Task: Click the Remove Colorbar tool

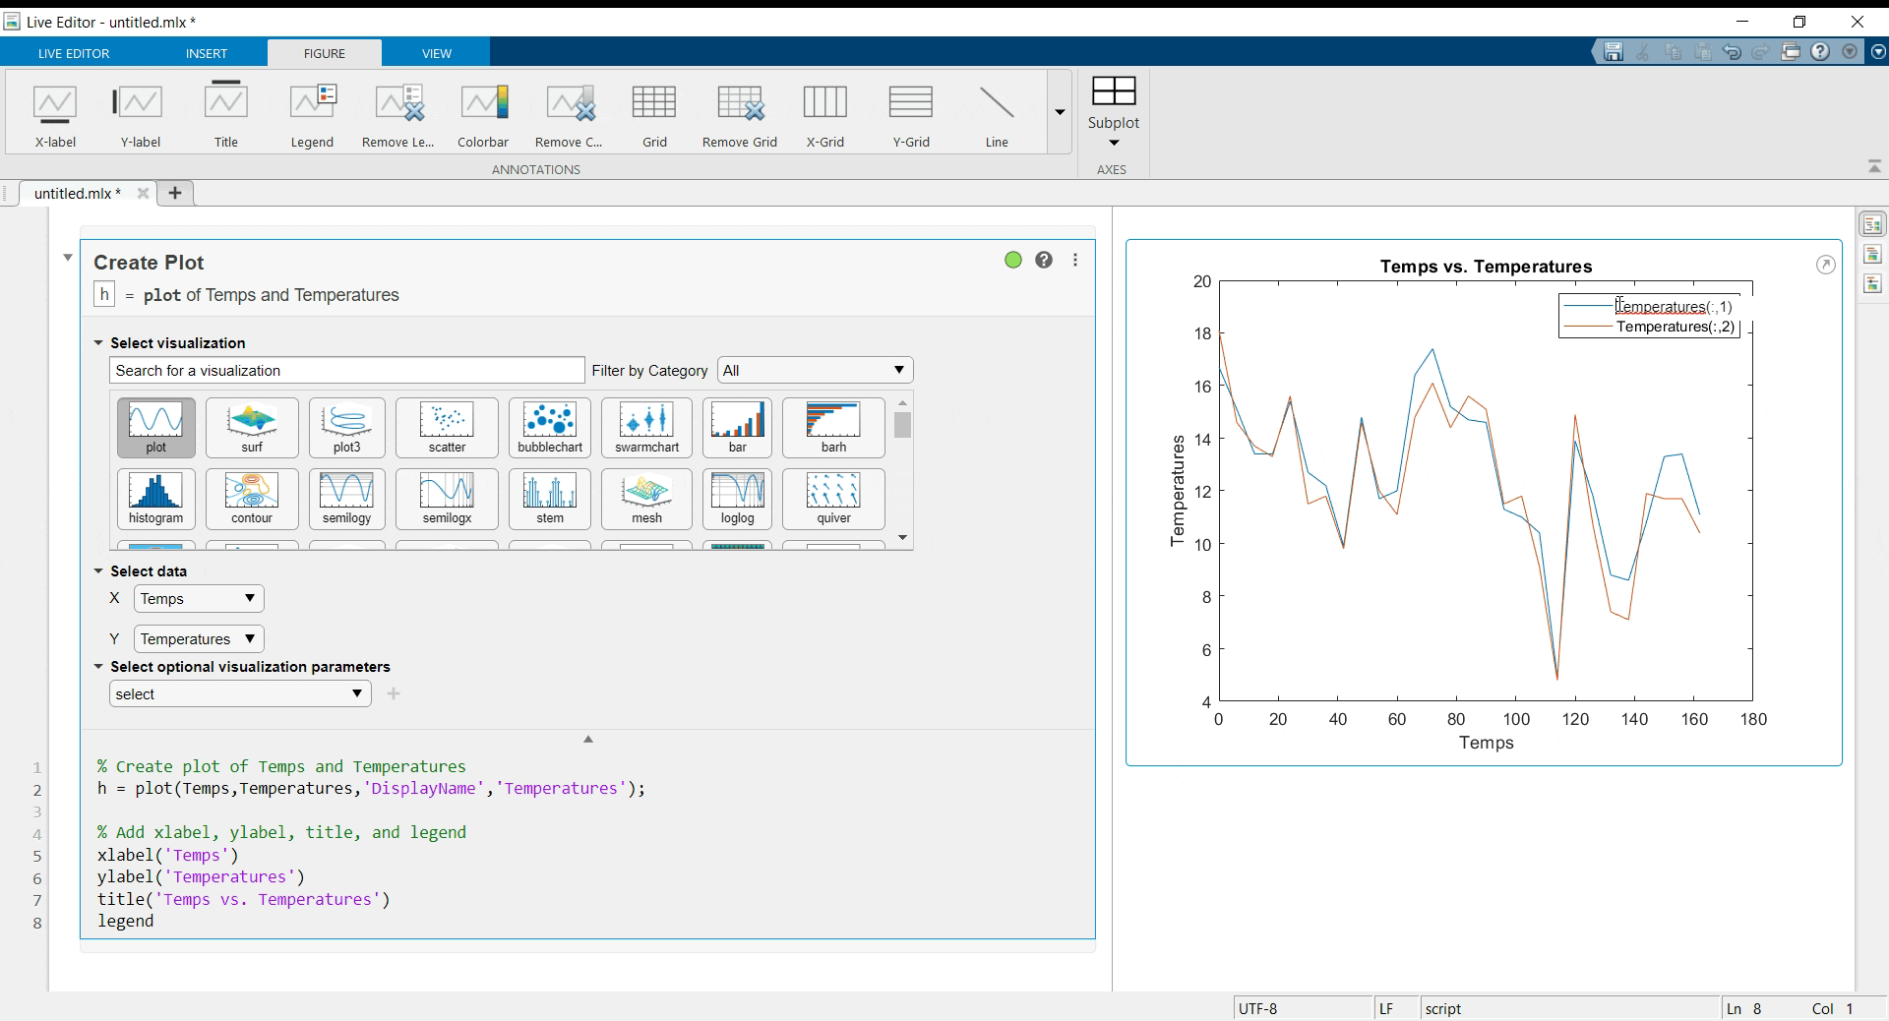Action: coord(569,116)
